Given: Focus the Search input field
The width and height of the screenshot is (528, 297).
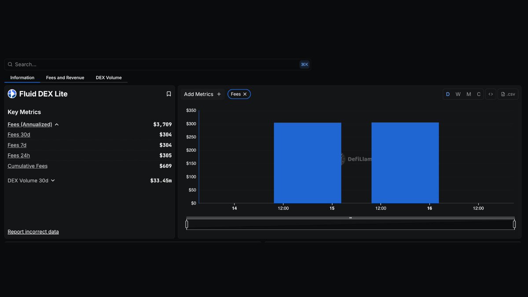Looking at the screenshot, I should [x=158, y=64].
